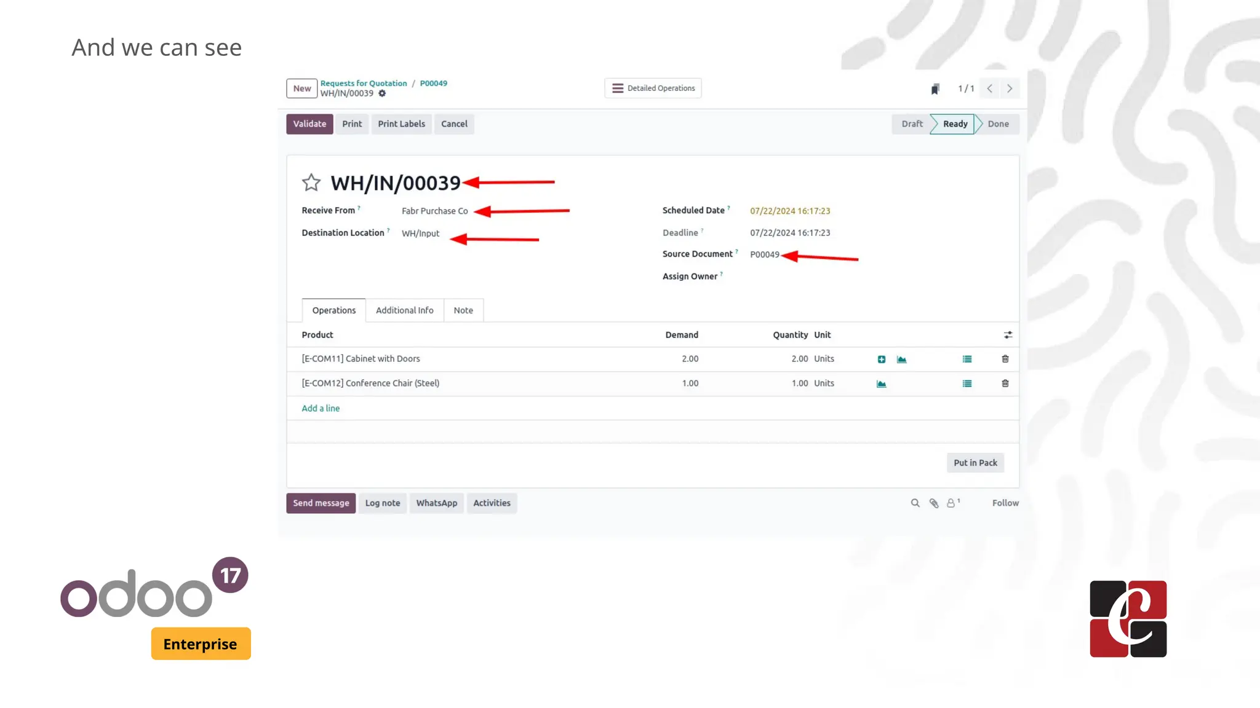1260x708 pixels.
Task: Delete the Cabinet with Doors line
Action: pyautogui.click(x=1005, y=359)
